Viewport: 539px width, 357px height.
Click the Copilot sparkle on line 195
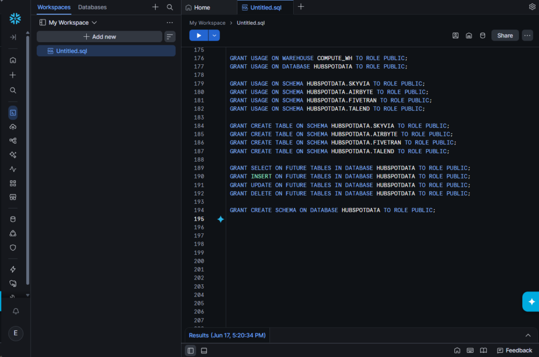click(221, 219)
